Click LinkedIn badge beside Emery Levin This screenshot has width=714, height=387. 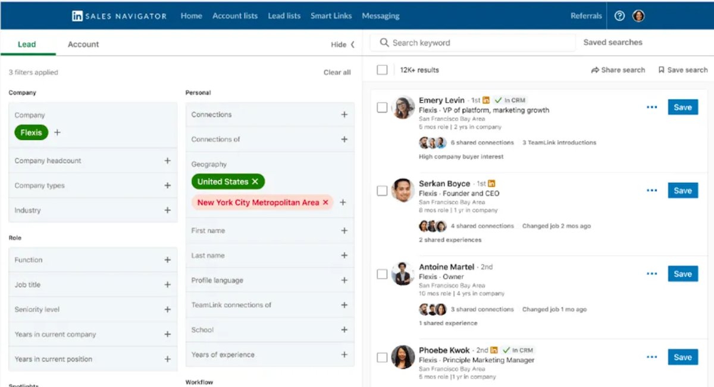pyautogui.click(x=486, y=100)
